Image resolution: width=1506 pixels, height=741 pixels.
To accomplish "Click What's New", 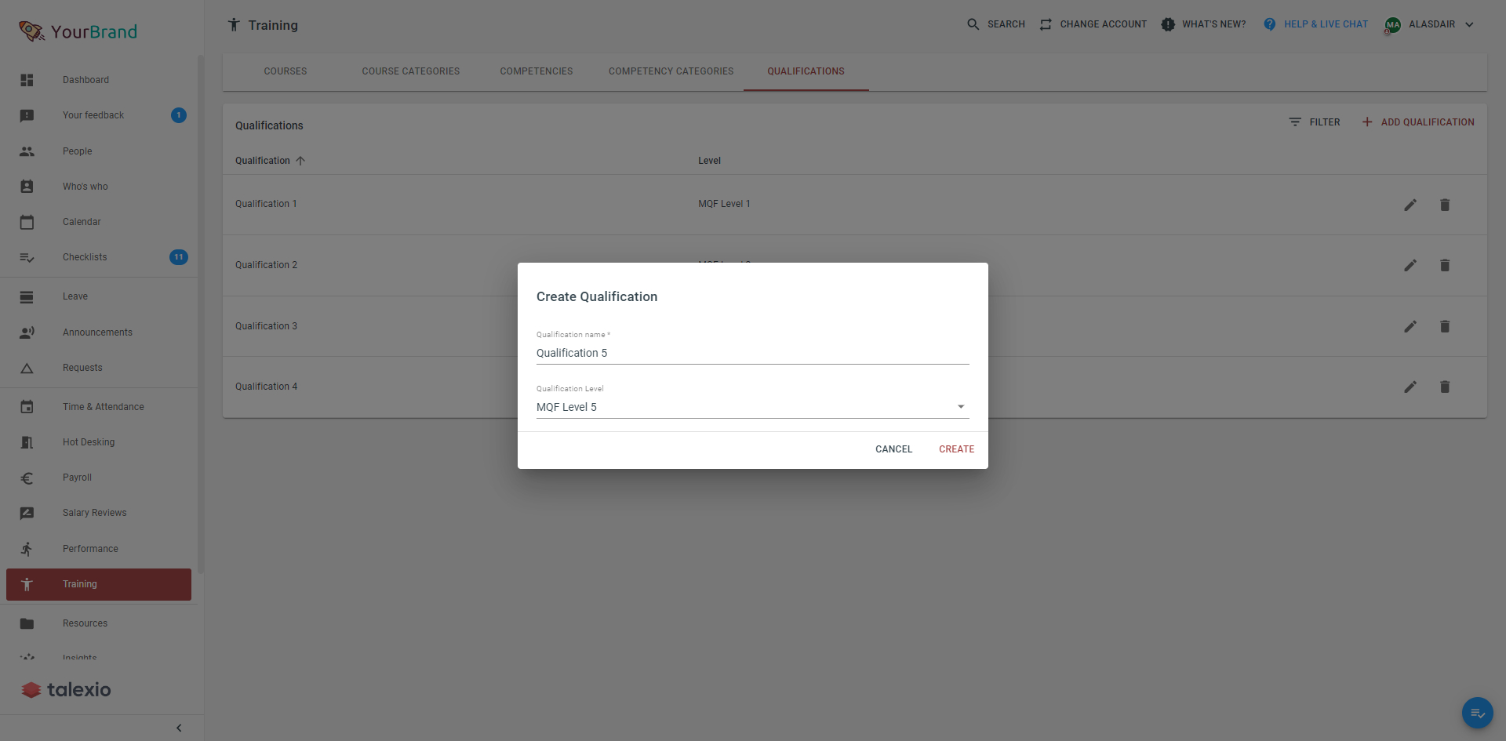I will (x=1204, y=24).
